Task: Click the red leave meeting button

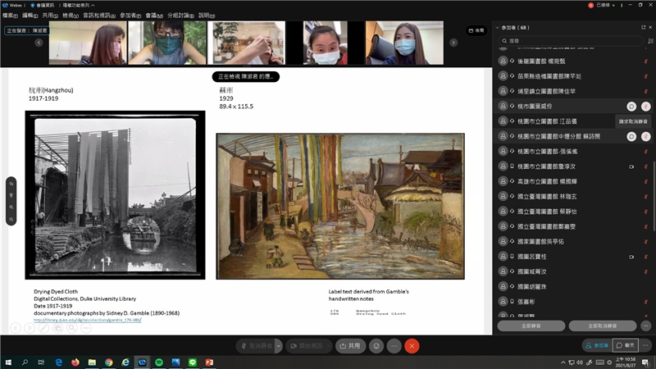Action: (412, 346)
